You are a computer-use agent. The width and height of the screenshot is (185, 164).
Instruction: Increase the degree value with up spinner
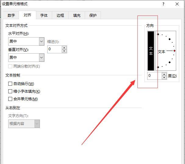click(164, 74)
